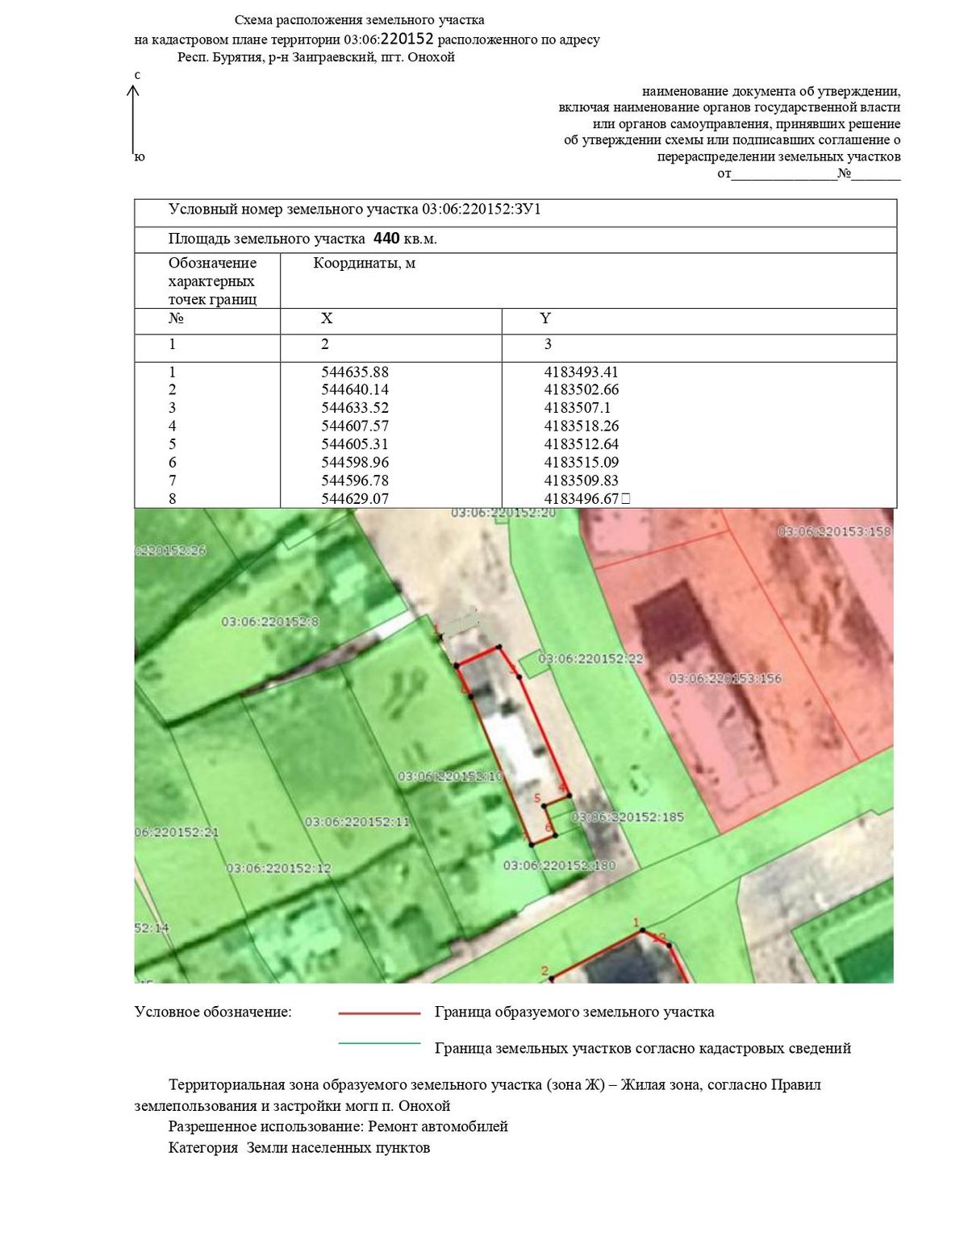Select Y coordinate '4183509.83'
Viewport: 968px width, 1252px height.
[582, 480]
